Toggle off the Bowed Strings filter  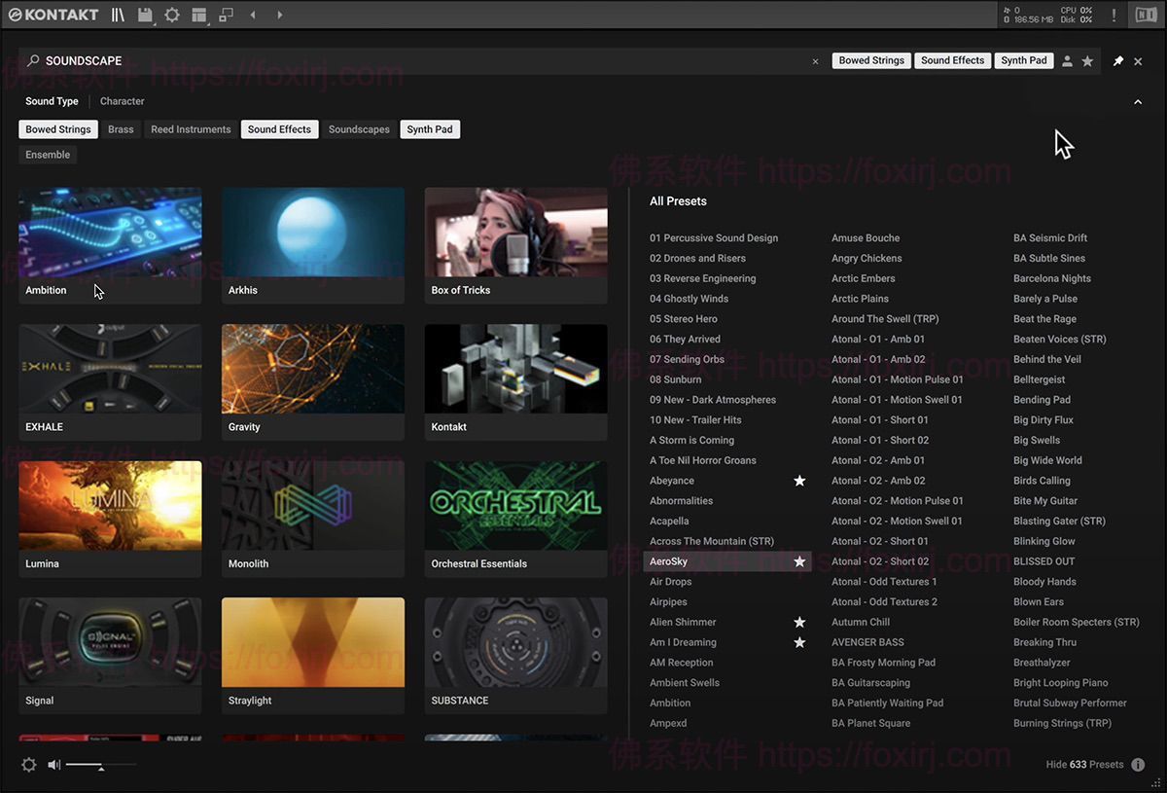point(57,128)
